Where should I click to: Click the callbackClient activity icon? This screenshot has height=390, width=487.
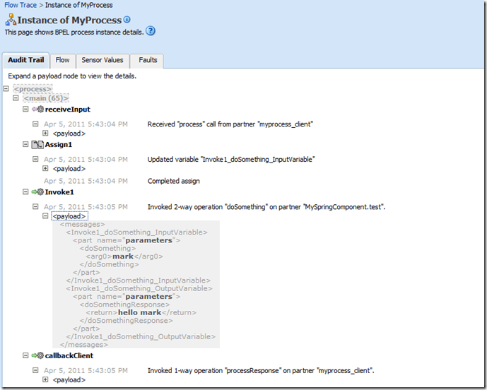point(38,355)
